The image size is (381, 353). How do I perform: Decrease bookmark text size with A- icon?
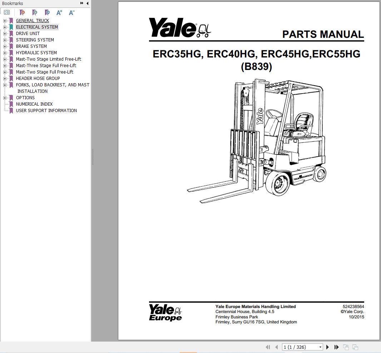pyautogui.click(x=71, y=12)
